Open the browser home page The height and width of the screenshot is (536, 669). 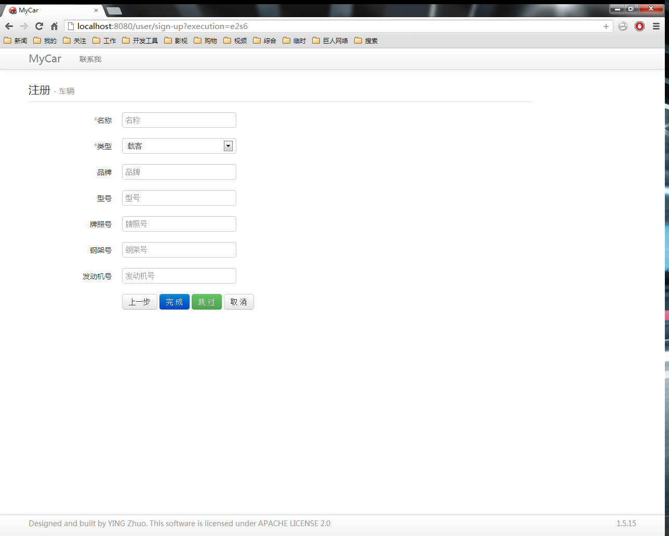pyautogui.click(x=54, y=26)
